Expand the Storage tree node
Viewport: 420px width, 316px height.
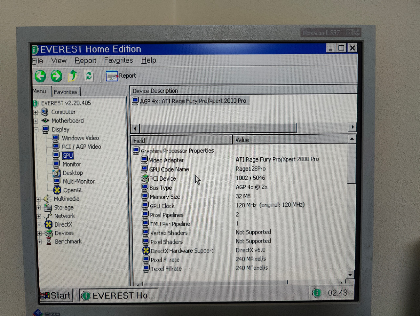click(x=39, y=208)
